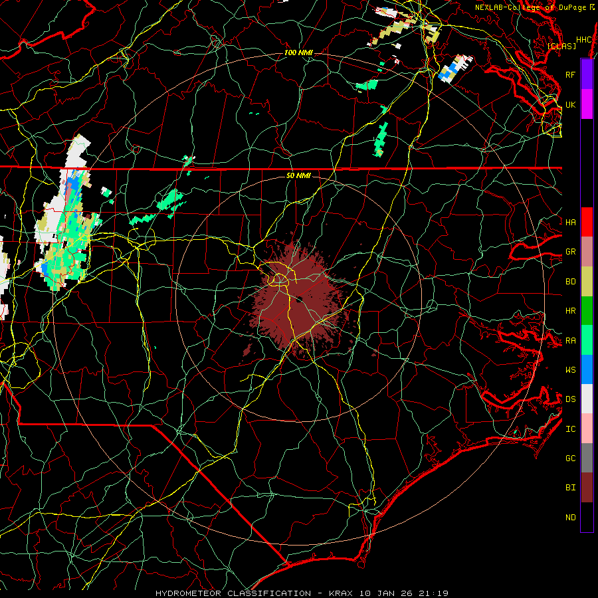Viewport: 598px width, 598px height.
Task: Click the RF legend label
Action: [570, 74]
